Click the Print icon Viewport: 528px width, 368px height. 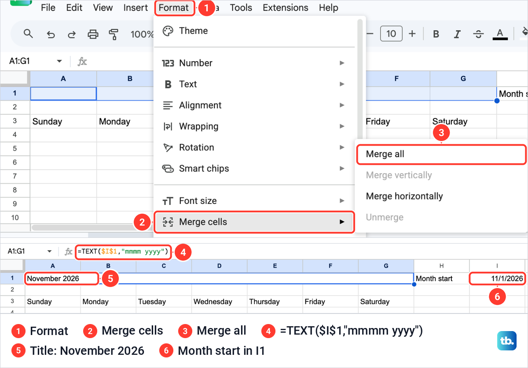(93, 34)
